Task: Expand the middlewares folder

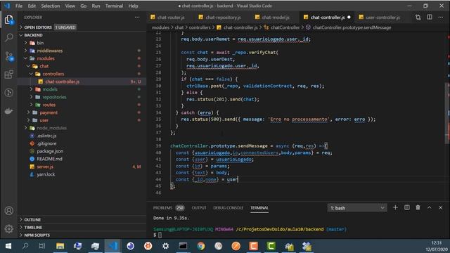Action: [x=82, y=51]
